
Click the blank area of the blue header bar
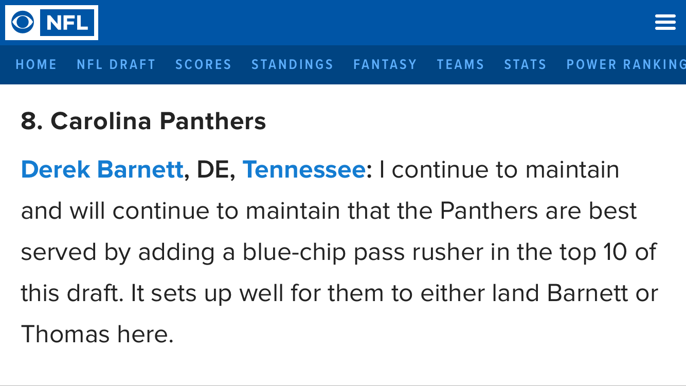coord(375,23)
